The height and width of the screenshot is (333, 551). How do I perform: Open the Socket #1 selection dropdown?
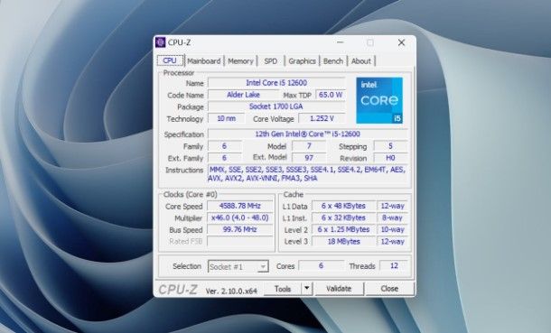click(238, 267)
